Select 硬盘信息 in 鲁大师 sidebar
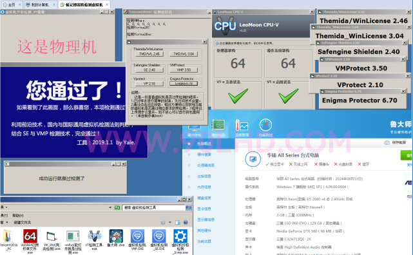 click(204, 198)
